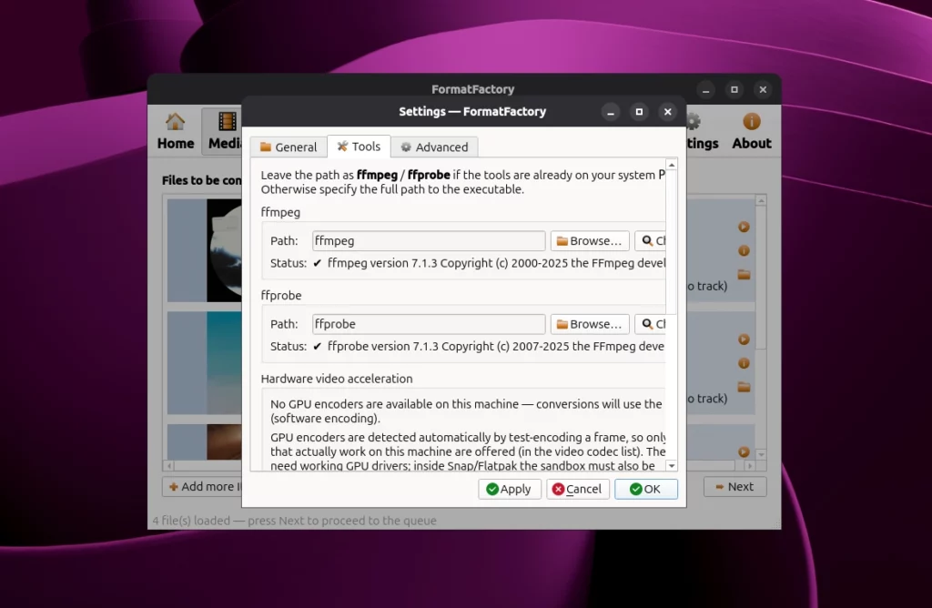The image size is (932, 608).
Task: Click settings panel scroll-down arrow
Action: tap(672, 466)
